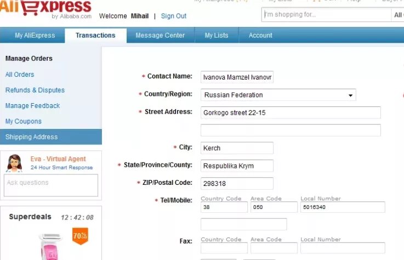The width and height of the screenshot is (404, 260).
Task: Click the Tel Area Code field with 050
Action: coord(274,207)
